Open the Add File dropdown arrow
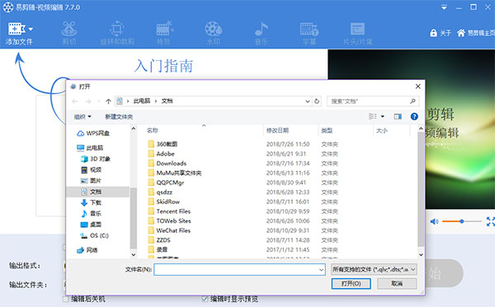 [x=31, y=29]
